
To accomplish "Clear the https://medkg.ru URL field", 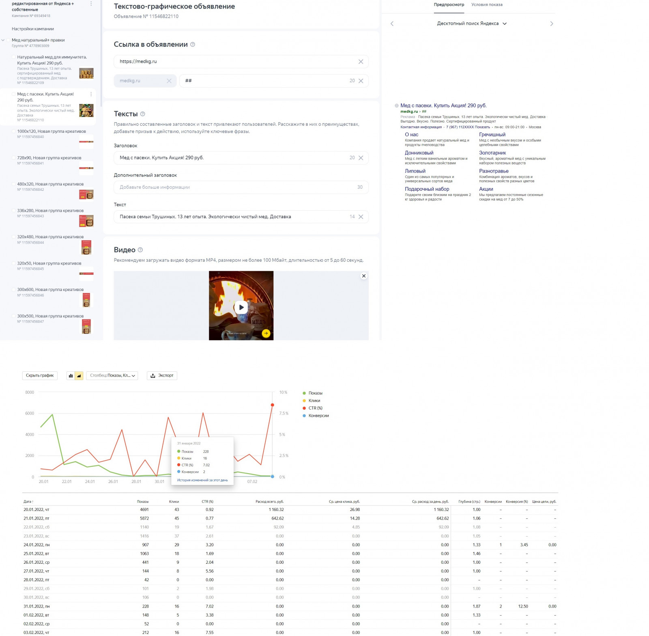I will point(361,62).
